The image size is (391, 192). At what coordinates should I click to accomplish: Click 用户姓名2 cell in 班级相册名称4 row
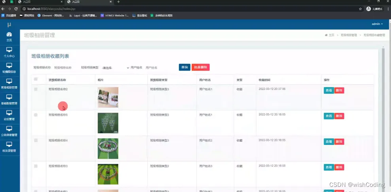[x=206, y=141]
